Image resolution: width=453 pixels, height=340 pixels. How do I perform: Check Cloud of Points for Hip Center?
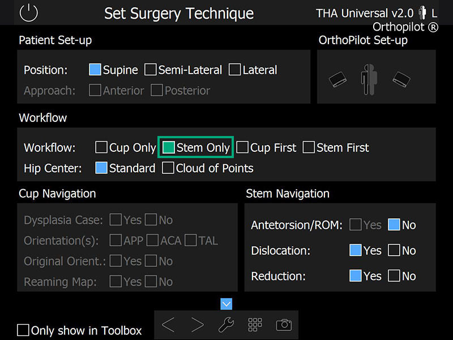(168, 168)
